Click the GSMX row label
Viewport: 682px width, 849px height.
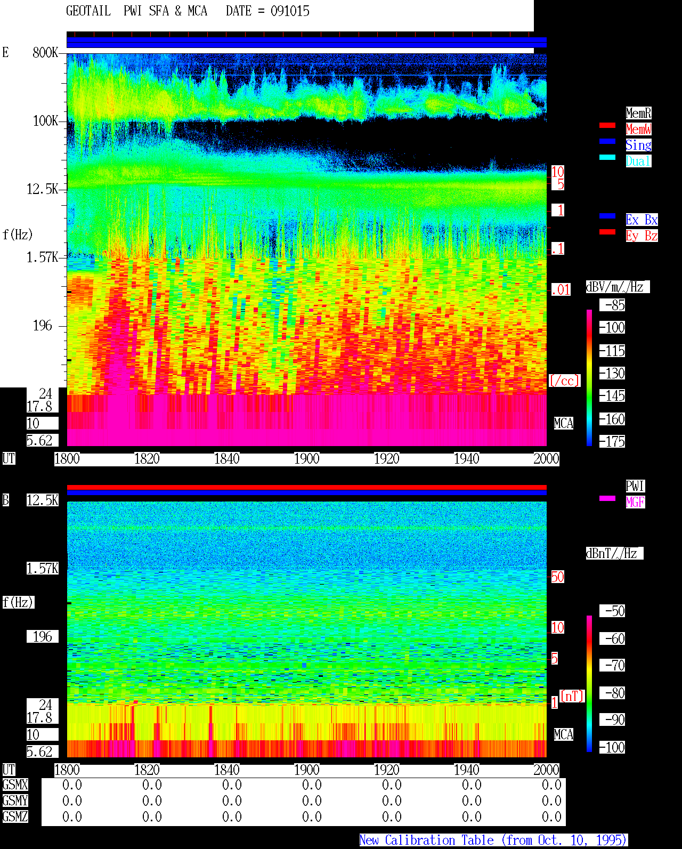click(15, 785)
